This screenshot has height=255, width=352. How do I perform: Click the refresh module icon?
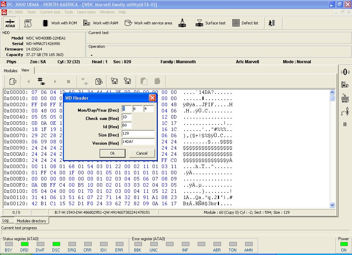coord(99,81)
